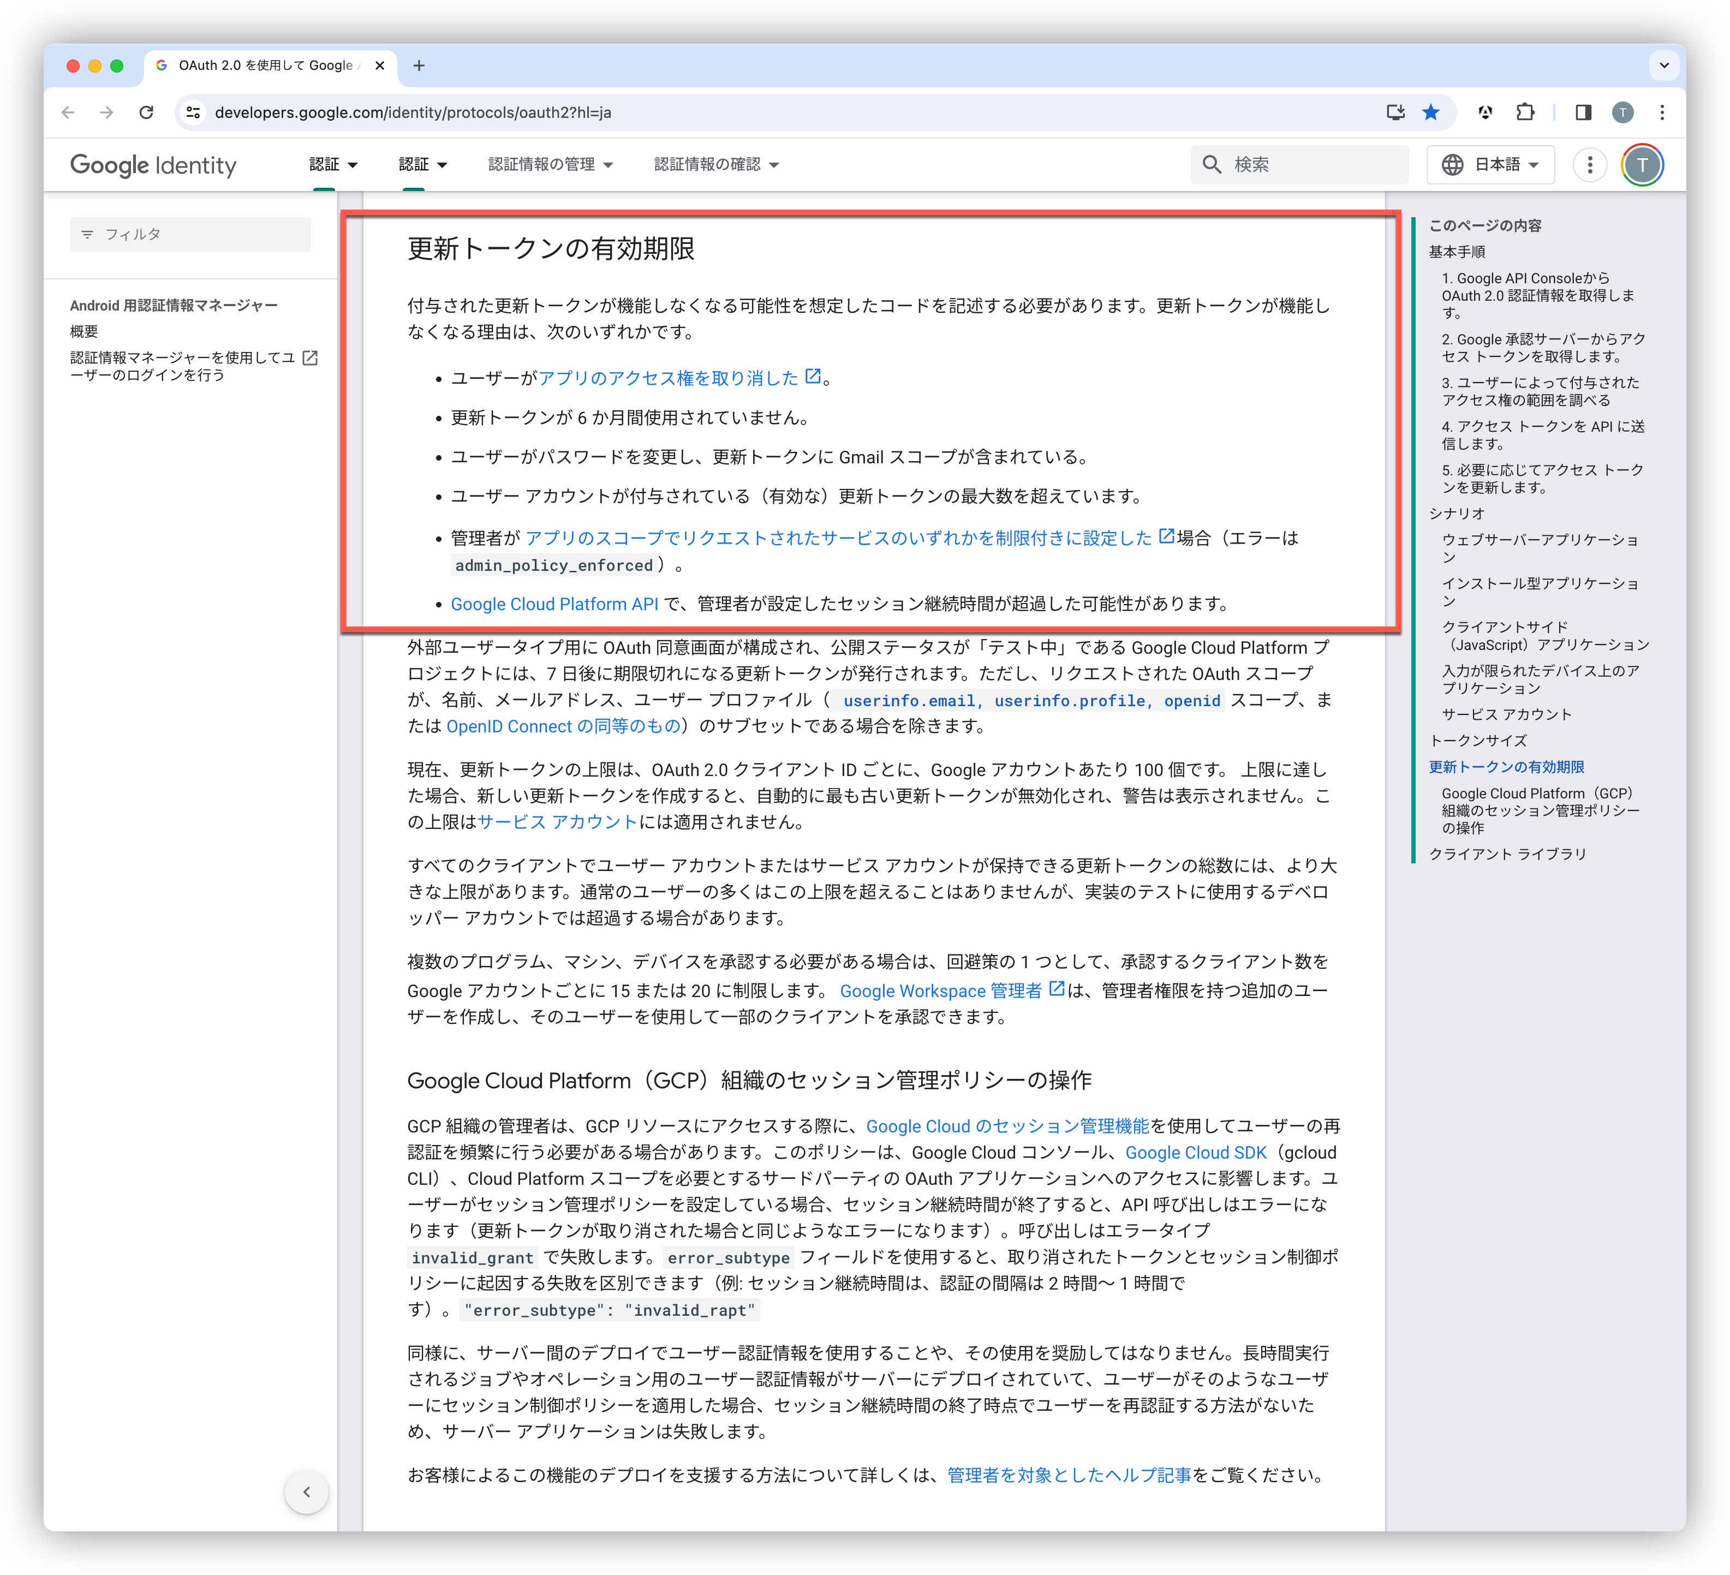Jump to トークンサイズ in page contents
This screenshot has width=1730, height=1575.
point(1478,741)
